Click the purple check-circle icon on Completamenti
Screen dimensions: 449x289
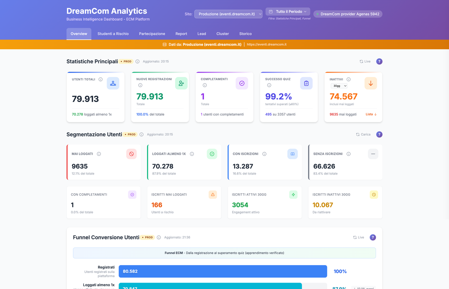(242, 83)
